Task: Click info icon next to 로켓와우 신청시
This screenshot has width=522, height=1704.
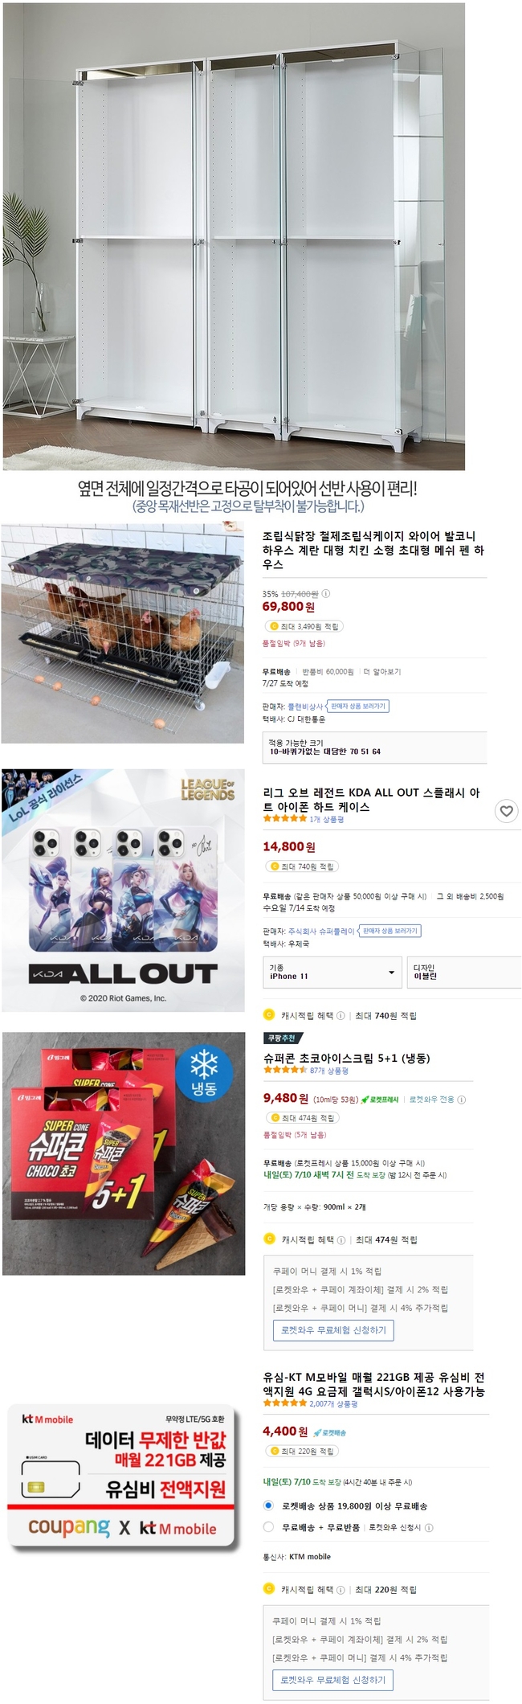Action: pos(429,1527)
